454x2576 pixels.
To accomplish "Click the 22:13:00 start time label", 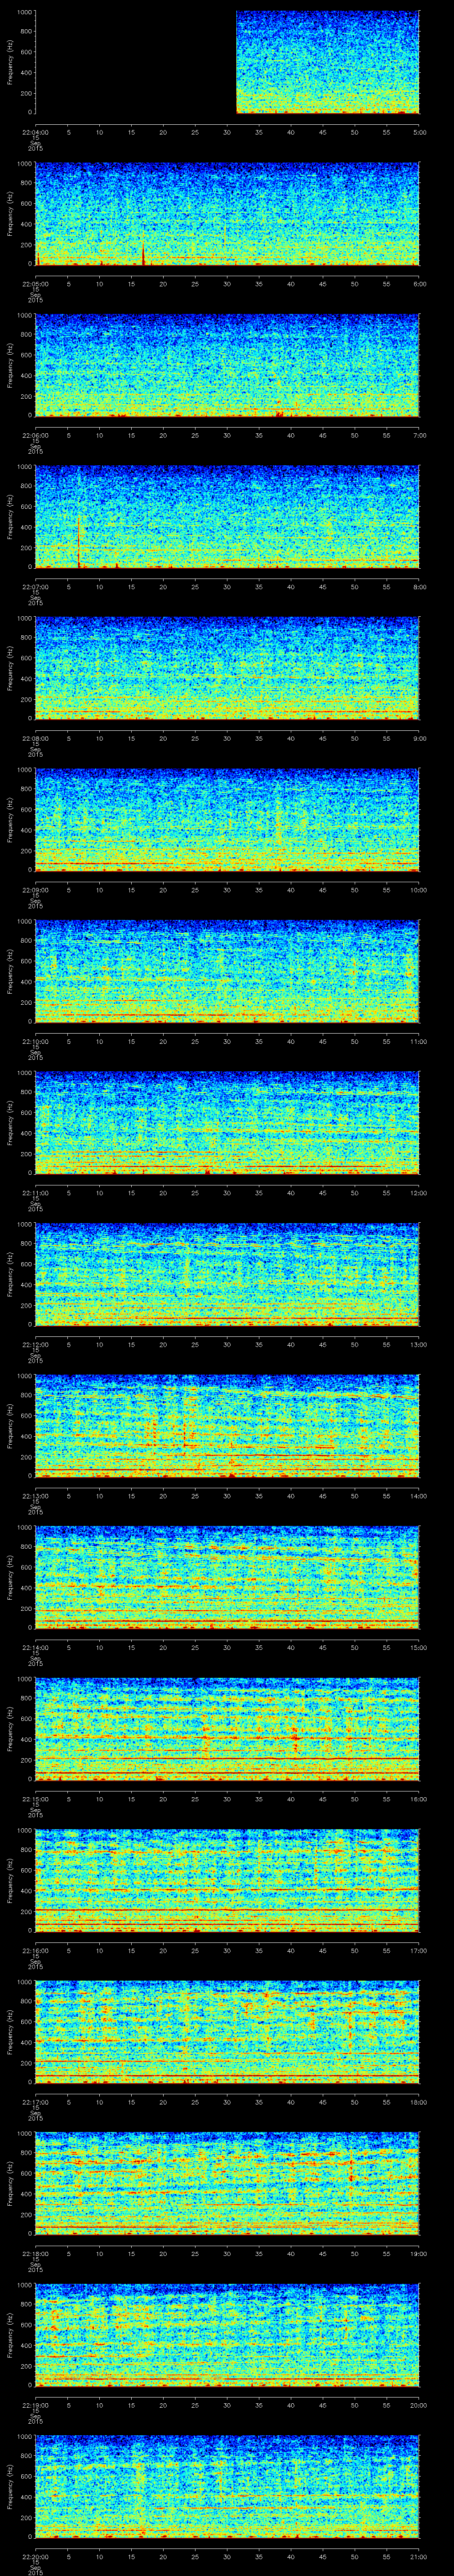I will [x=35, y=1495].
